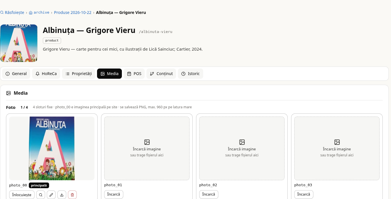Open the Conținut tab
This screenshot has height=199, width=391.
pos(161,74)
